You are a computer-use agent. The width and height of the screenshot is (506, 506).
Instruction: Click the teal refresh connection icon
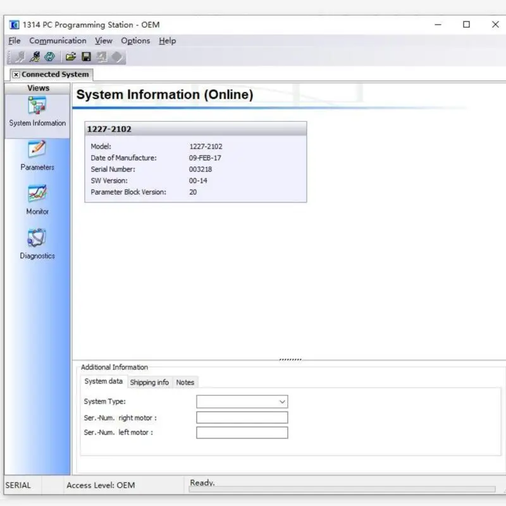50,57
